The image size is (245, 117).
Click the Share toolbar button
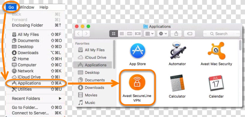176,34
